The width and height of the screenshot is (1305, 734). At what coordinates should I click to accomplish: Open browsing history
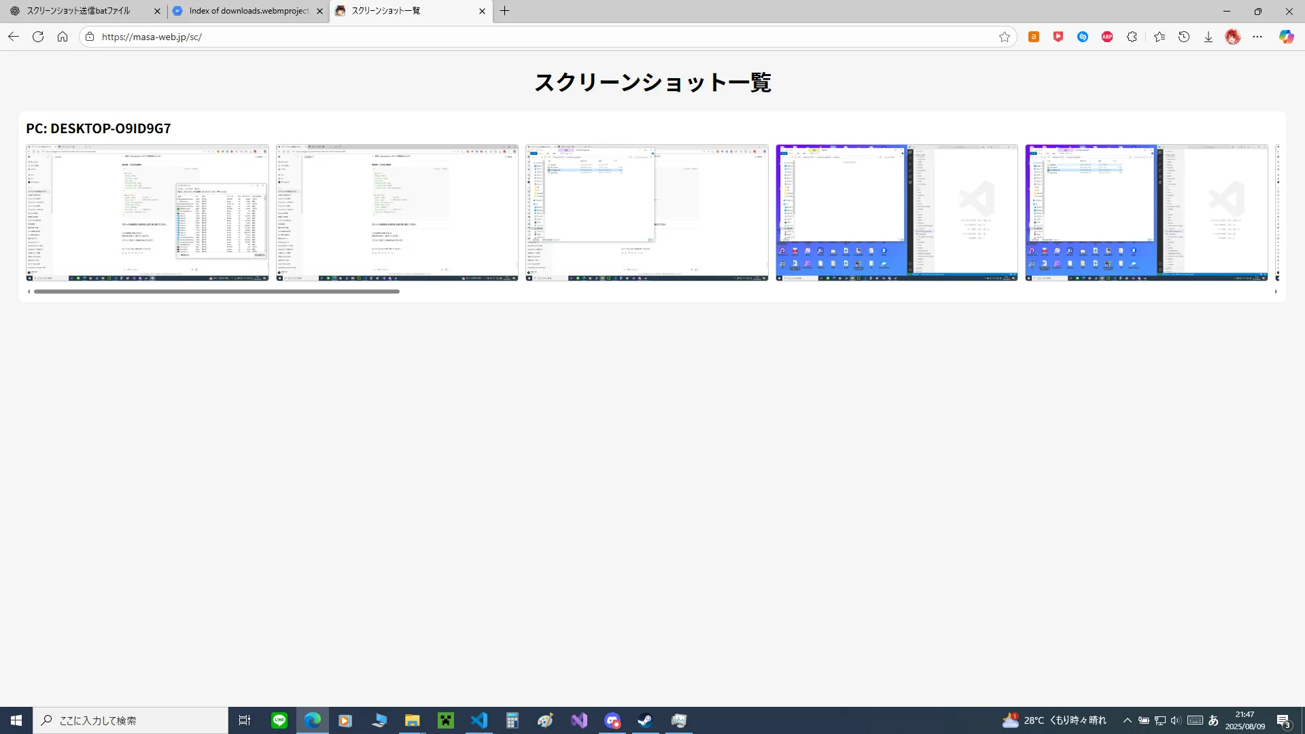point(1184,37)
